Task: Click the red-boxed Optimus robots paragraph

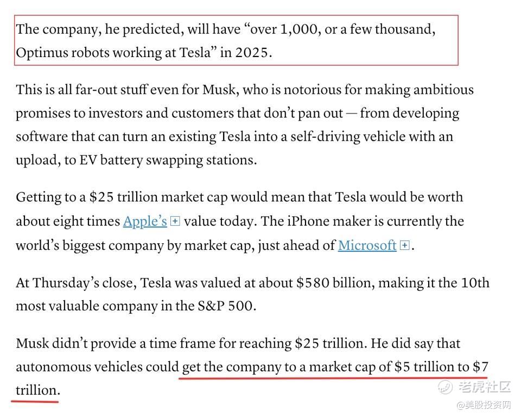Action: click(x=225, y=41)
